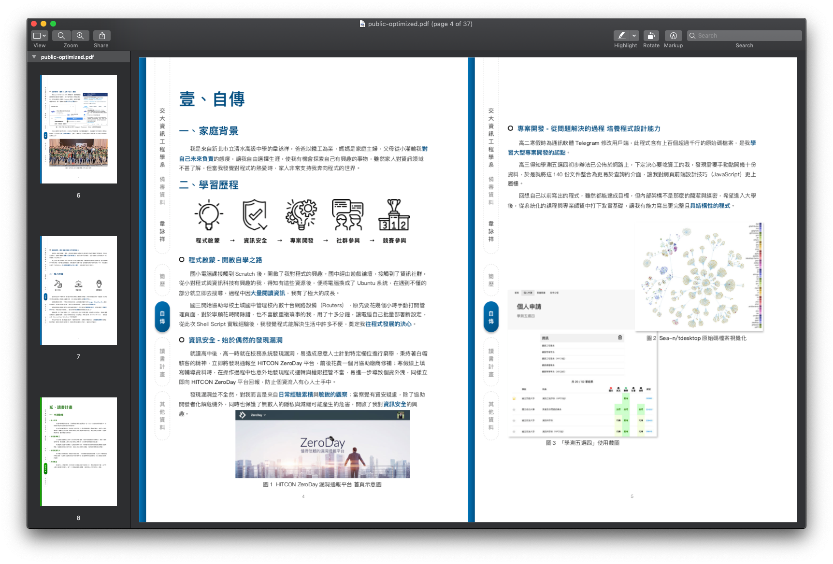Open the page 8 thumbnail with green heading

[x=79, y=451]
